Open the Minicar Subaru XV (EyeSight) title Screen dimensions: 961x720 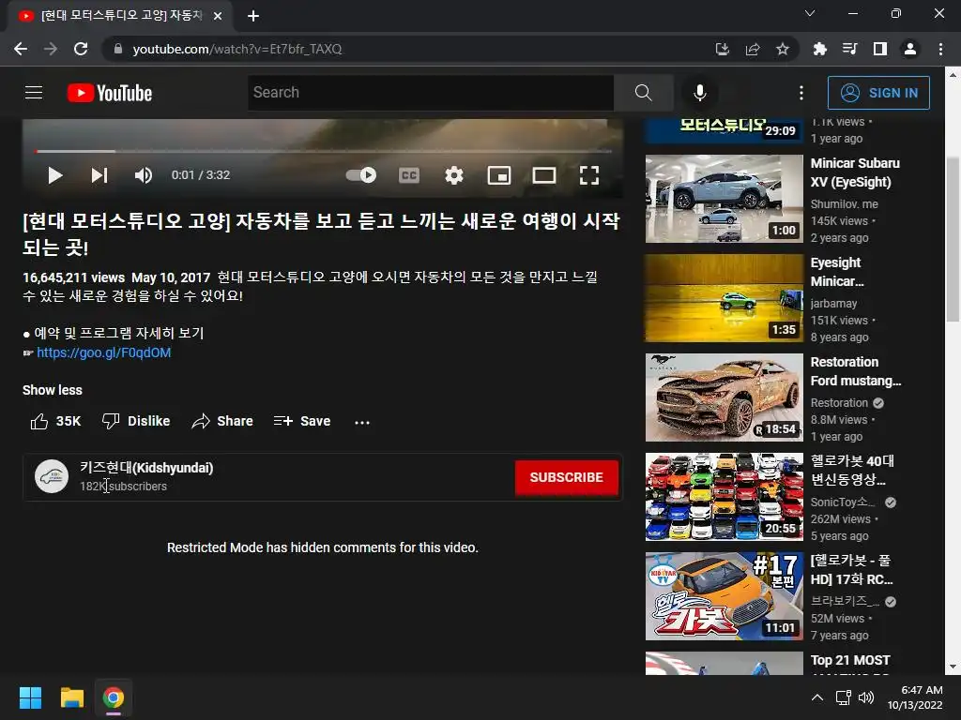point(855,172)
